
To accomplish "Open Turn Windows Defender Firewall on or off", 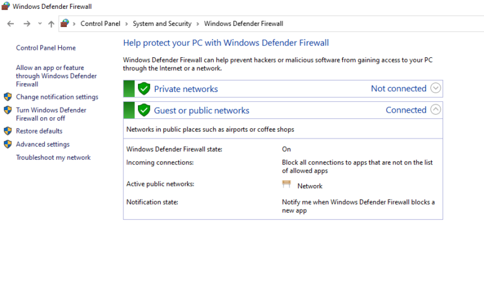I will pyautogui.click(x=51, y=114).
